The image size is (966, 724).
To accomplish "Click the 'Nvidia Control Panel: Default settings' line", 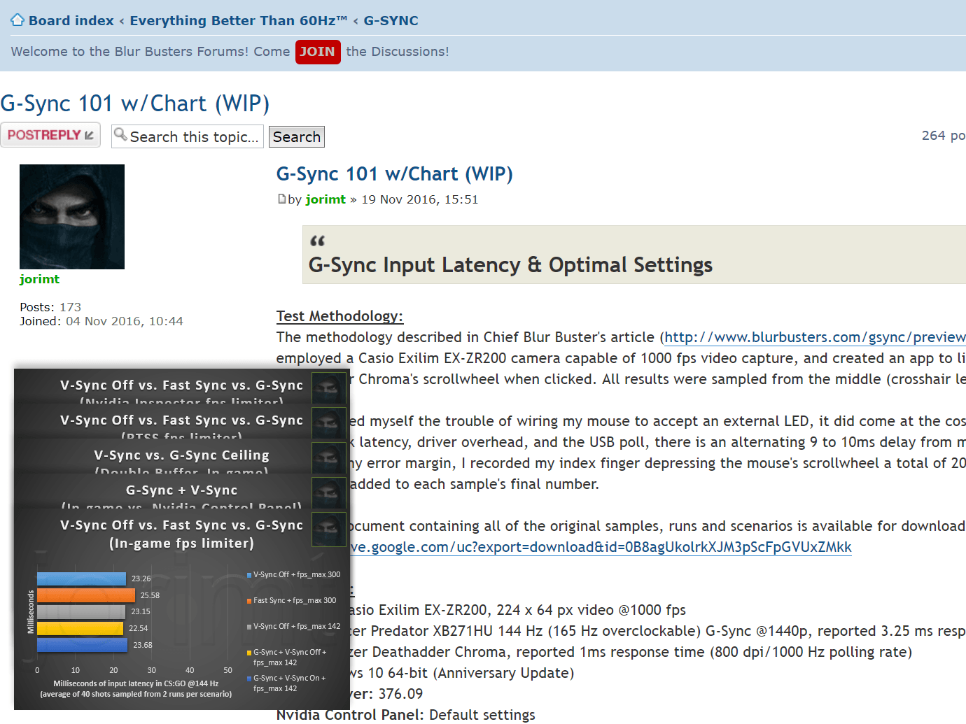I will [x=405, y=715].
